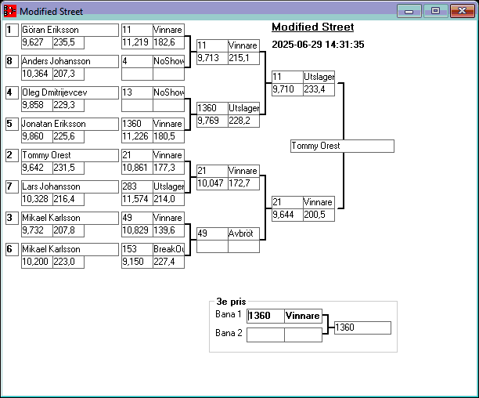479x398 pixels.
Task: Click seed number 6 box
Action: (12, 249)
